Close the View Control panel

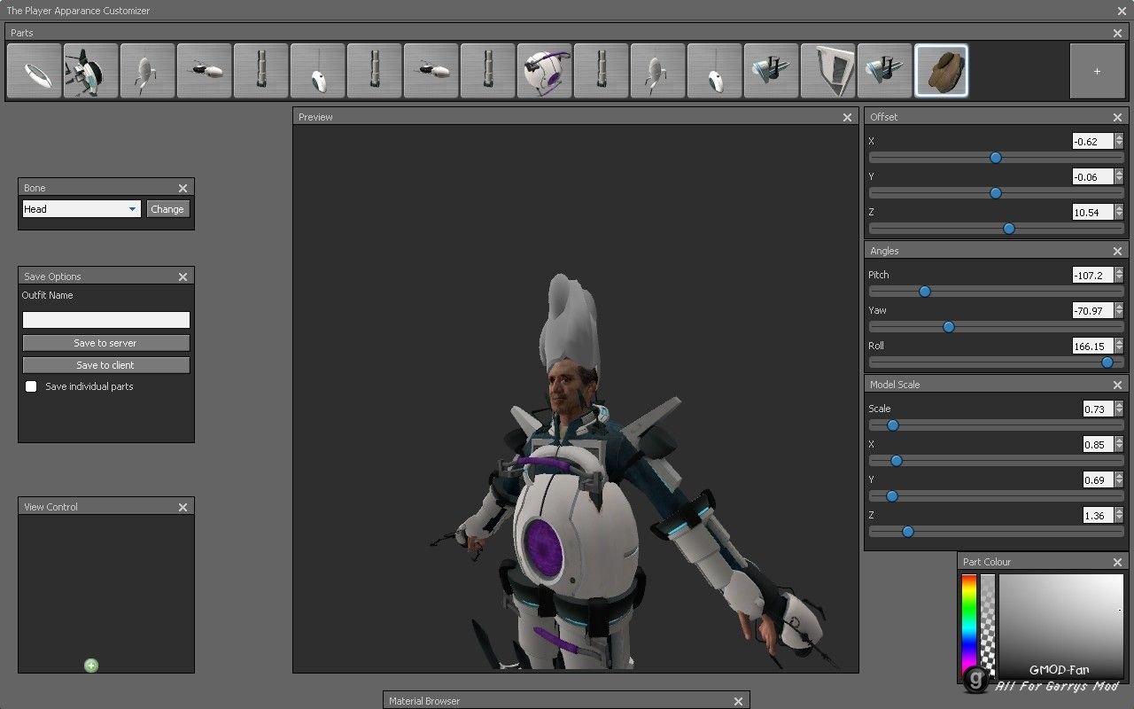183,507
